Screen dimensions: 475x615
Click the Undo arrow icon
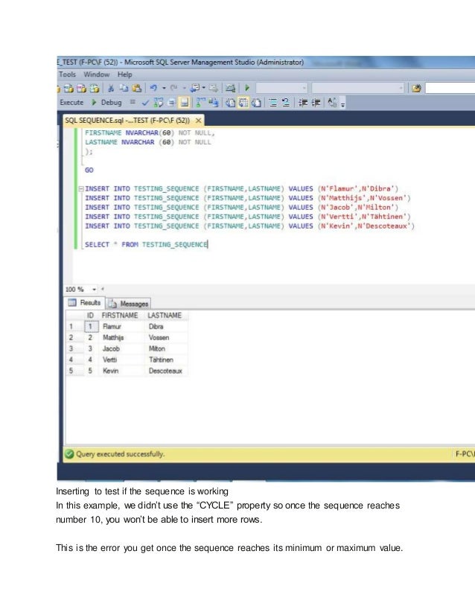(x=153, y=88)
